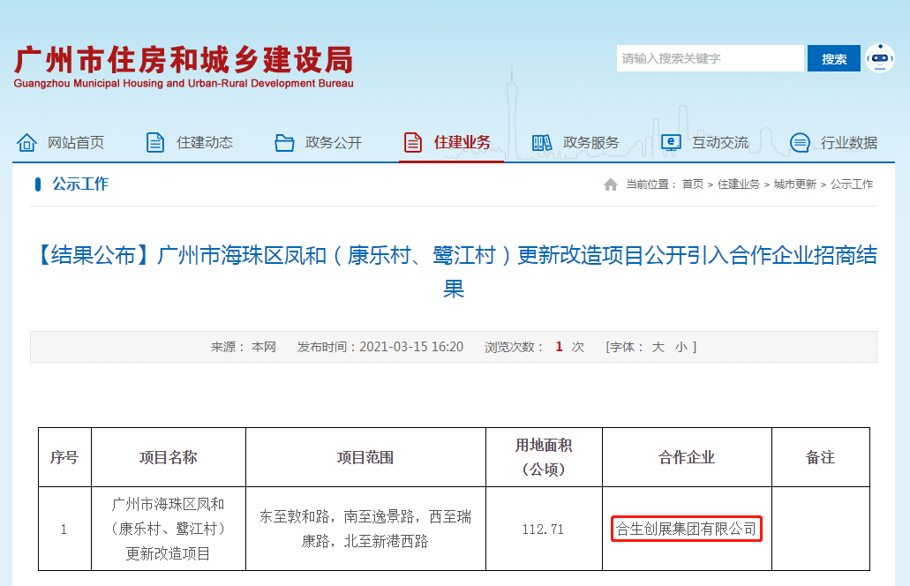Click the cell 东至敦和路，南至逸景路
Viewport: 910px width, 586px height.
(365, 529)
